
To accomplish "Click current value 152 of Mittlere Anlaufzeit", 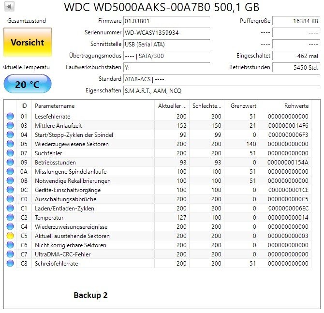I will click(181, 125).
